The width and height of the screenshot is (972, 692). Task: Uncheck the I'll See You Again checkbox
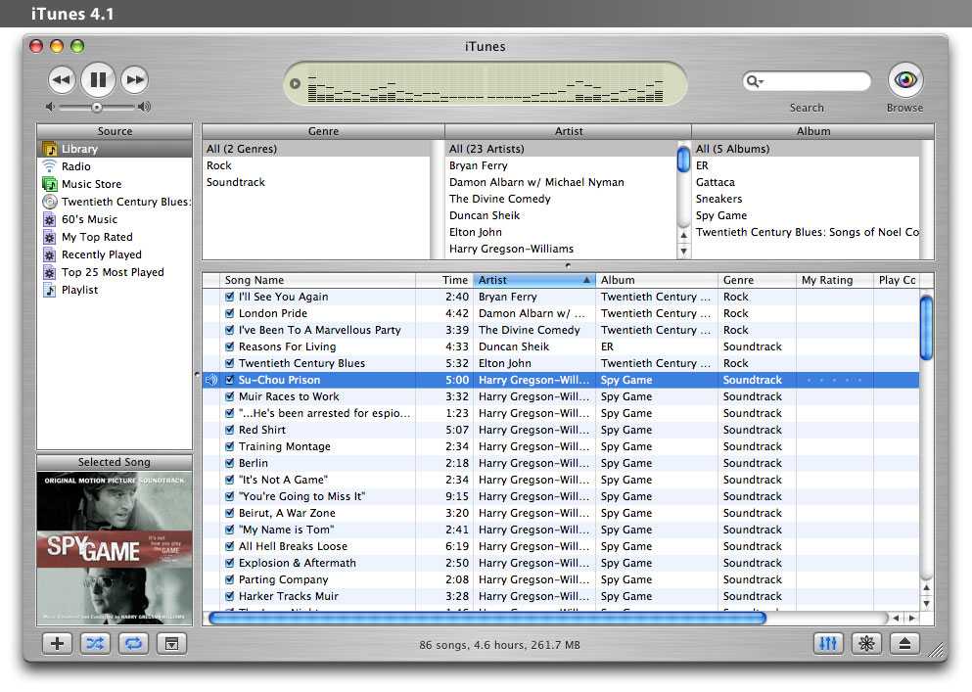point(229,297)
